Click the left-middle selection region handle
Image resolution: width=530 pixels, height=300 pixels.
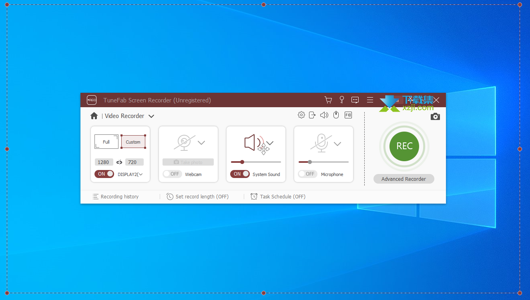tap(7, 149)
